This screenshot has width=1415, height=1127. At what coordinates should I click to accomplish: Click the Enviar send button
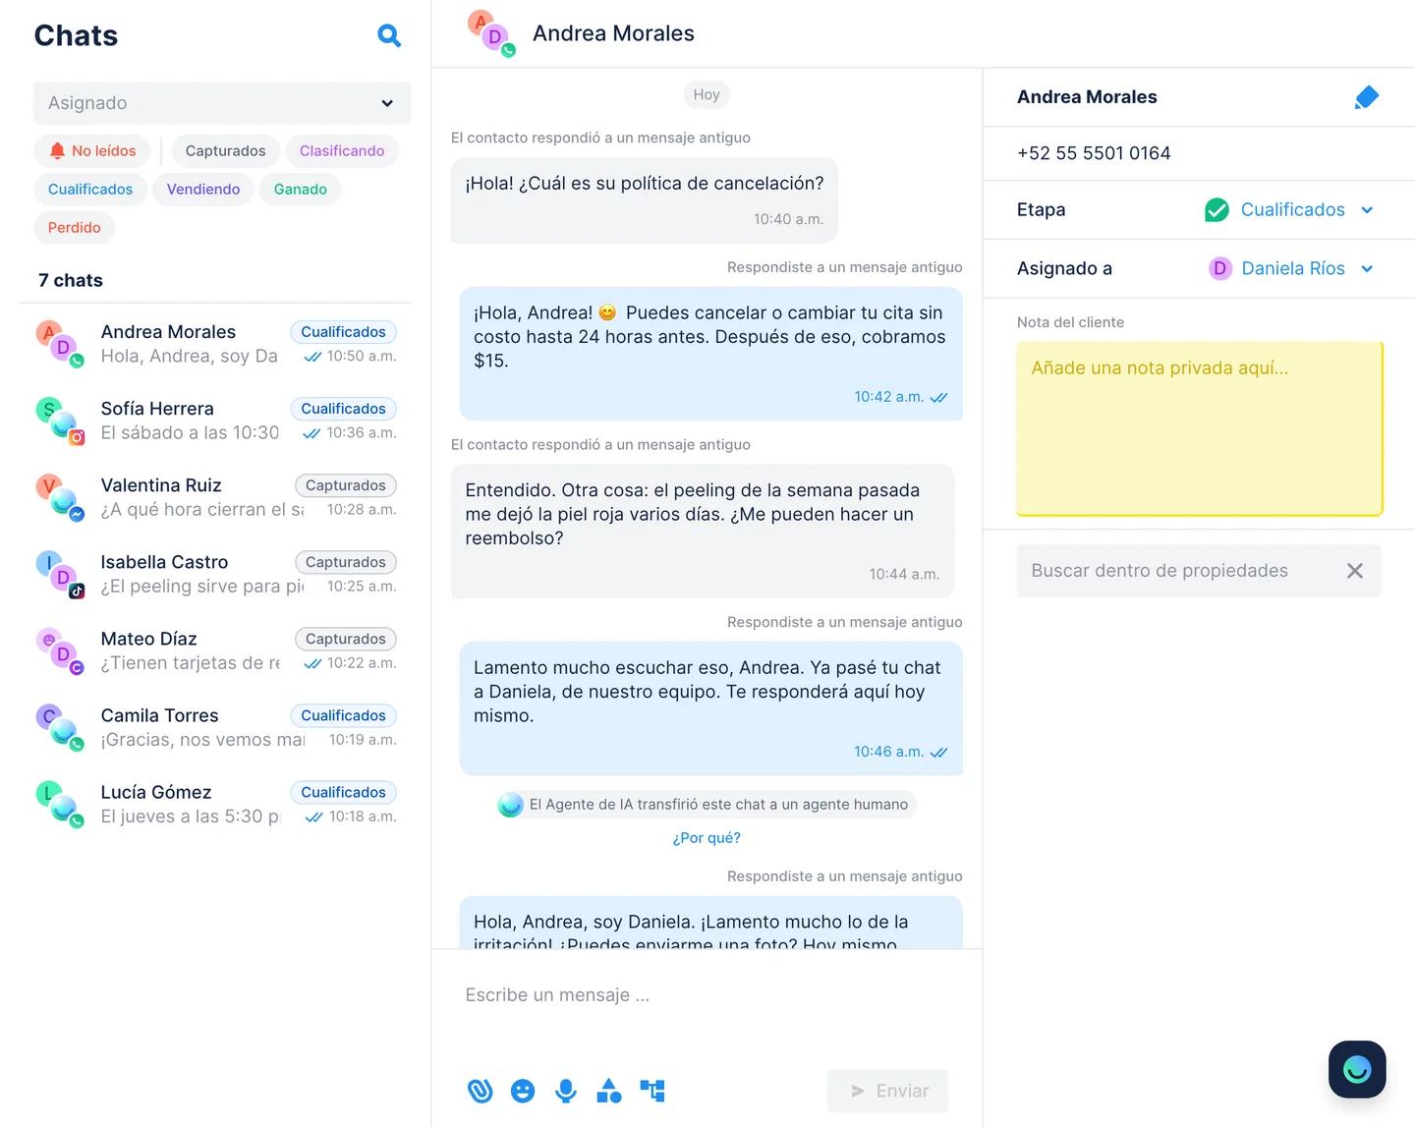coord(888,1091)
